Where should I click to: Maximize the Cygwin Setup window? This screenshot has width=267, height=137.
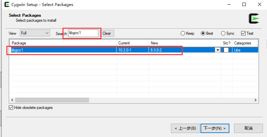(244, 4)
